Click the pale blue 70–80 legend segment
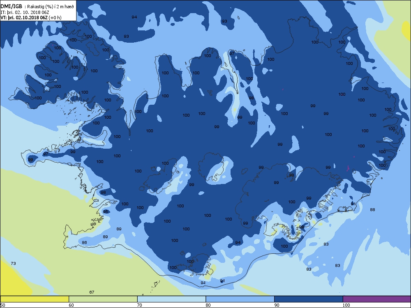The width and height of the screenshot is (411, 308). 171,299
